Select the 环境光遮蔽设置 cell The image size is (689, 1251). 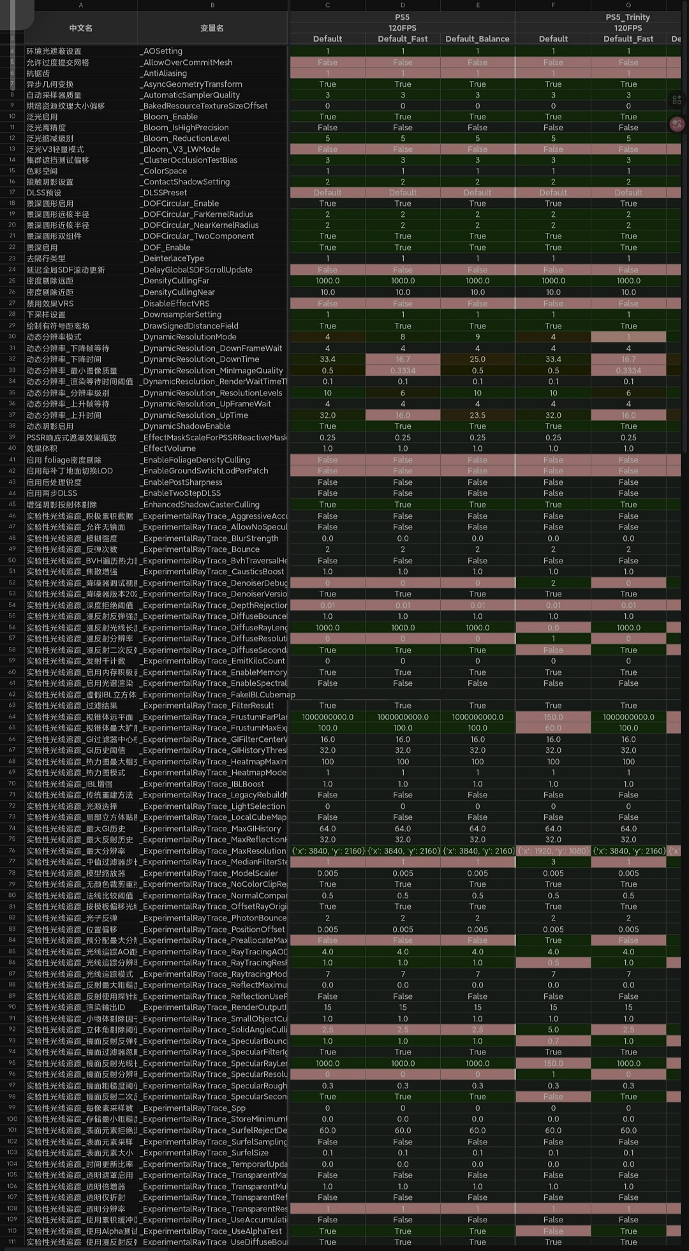[x=80, y=51]
